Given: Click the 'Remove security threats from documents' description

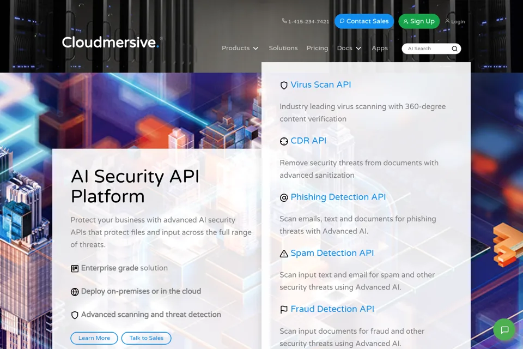Looking at the screenshot, I should click(359, 169).
